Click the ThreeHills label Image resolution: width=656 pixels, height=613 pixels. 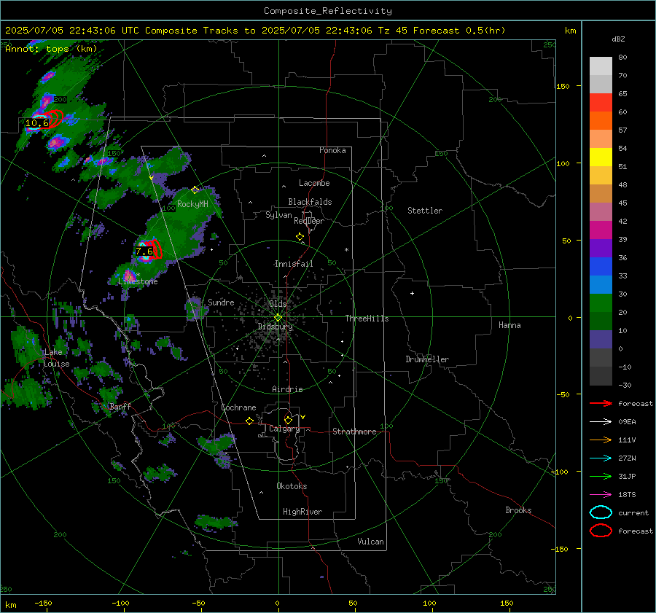[x=367, y=319]
